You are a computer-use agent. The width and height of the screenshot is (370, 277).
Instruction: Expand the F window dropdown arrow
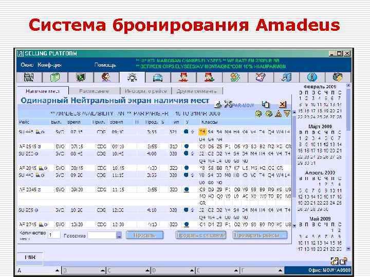click(x=280, y=270)
